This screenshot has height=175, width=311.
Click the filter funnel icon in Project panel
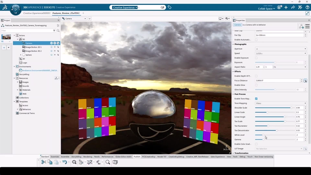pos(54,30)
